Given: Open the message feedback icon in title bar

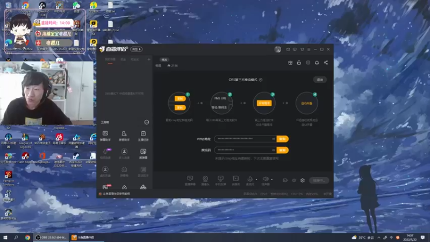Looking at the screenshot, I should [x=295, y=49].
